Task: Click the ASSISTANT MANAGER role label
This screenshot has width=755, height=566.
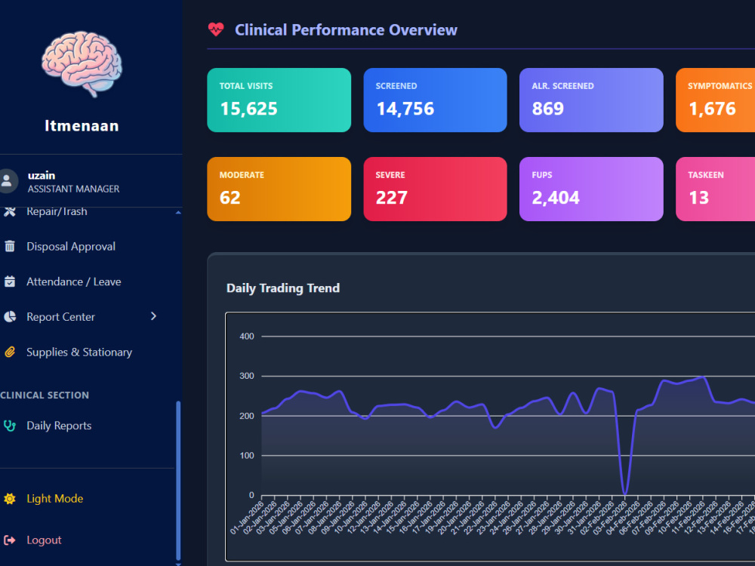Action: click(74, 189)
